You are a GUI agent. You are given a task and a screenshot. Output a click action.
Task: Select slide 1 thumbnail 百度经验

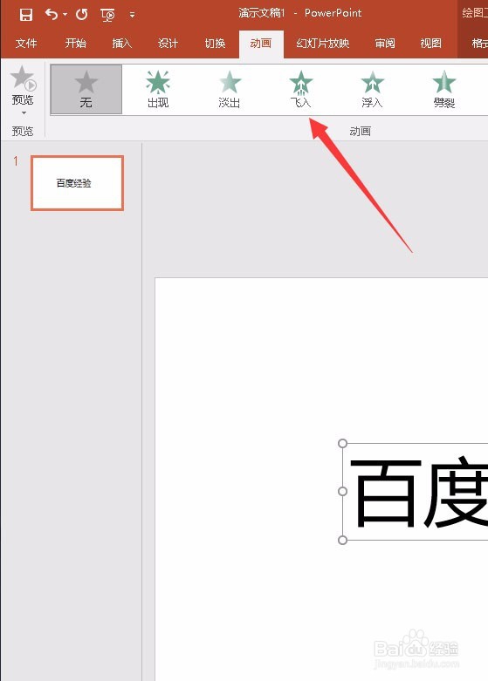78,183
